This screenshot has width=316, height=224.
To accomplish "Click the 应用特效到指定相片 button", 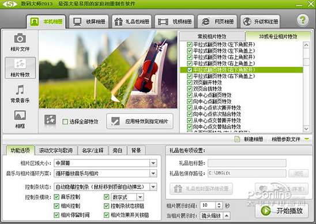I will click(140, 121).
